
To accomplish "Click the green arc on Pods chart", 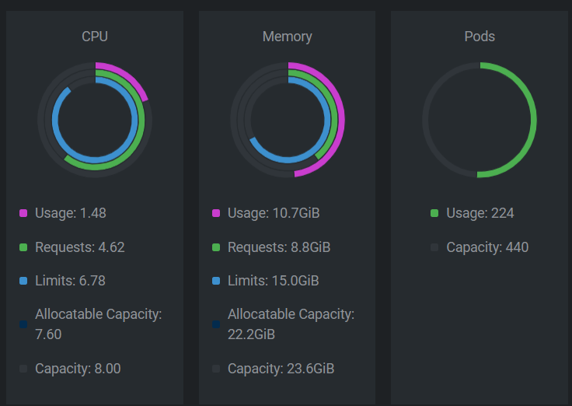I will (533, 121).
